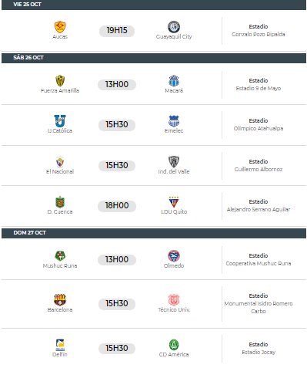Click the Técnico Univ. team name

pos(174,309)
